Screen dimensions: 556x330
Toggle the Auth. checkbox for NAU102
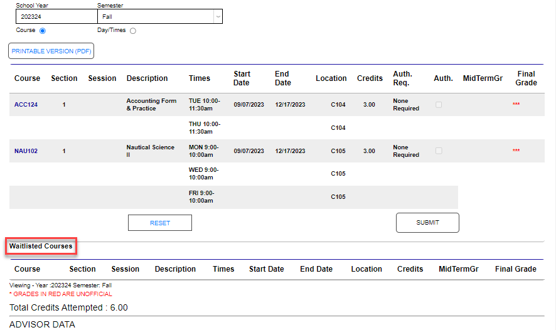[439, 151]
